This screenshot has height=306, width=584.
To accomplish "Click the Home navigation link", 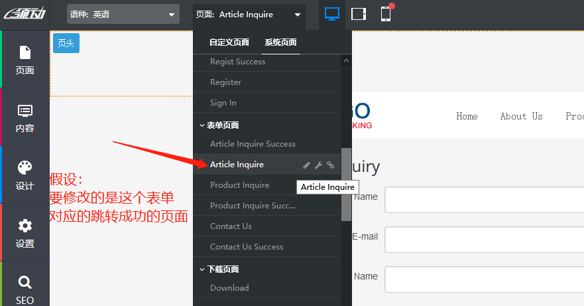I will (x=467, y=116).
